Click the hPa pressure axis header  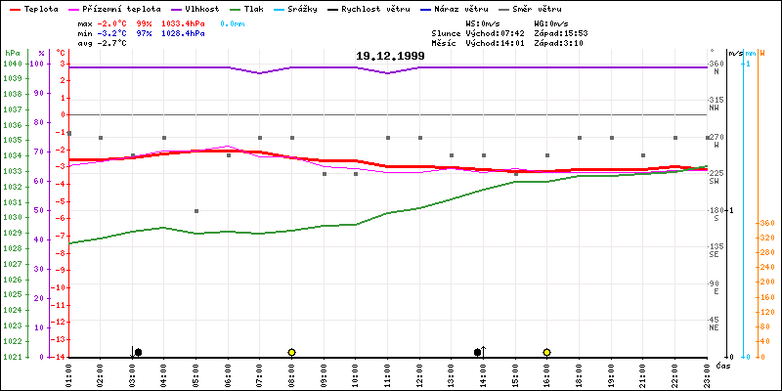coord(12,53)
